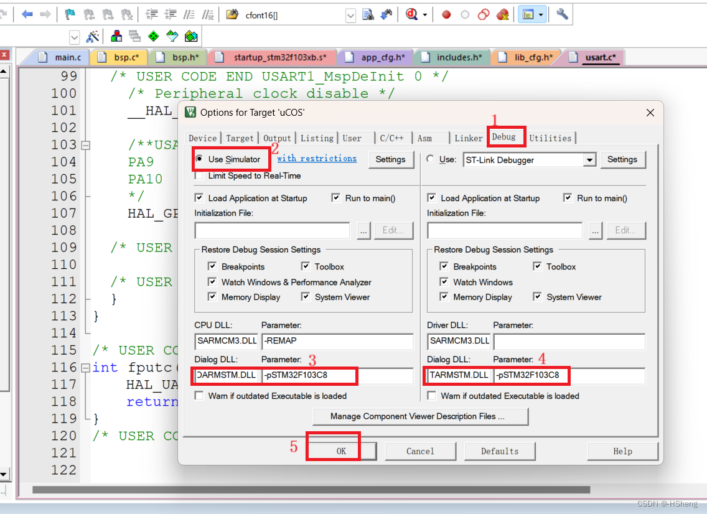Uncheck Watch Windows & Performance Analyzer
Image resolution: width=707 pixels, height=514 pixels.
point(212,282)
